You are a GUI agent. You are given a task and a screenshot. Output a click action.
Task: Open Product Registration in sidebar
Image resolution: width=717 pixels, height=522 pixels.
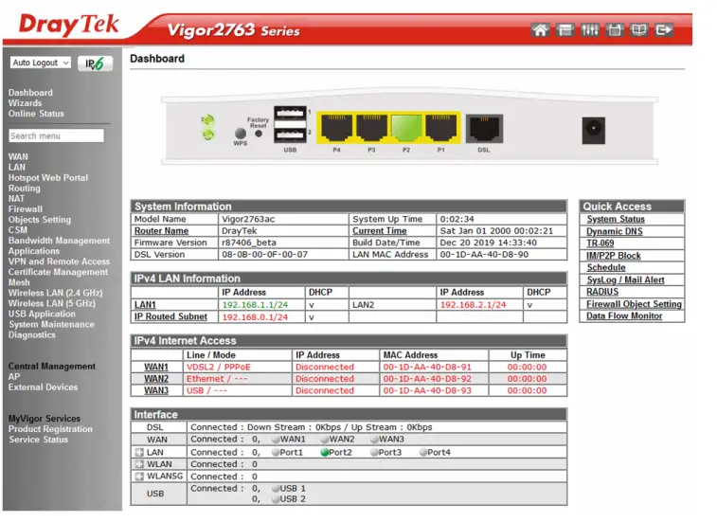pyautogui.click(x=50, y=429)
